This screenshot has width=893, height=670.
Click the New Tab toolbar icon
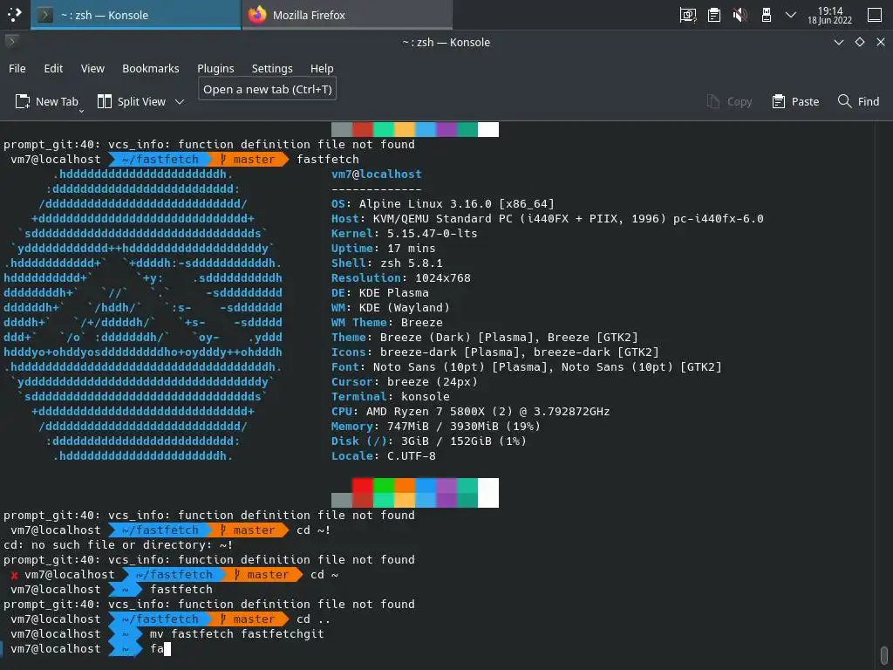[22, 101]
